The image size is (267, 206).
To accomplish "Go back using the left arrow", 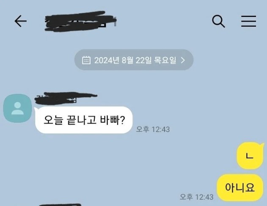I will coord(21,21).
